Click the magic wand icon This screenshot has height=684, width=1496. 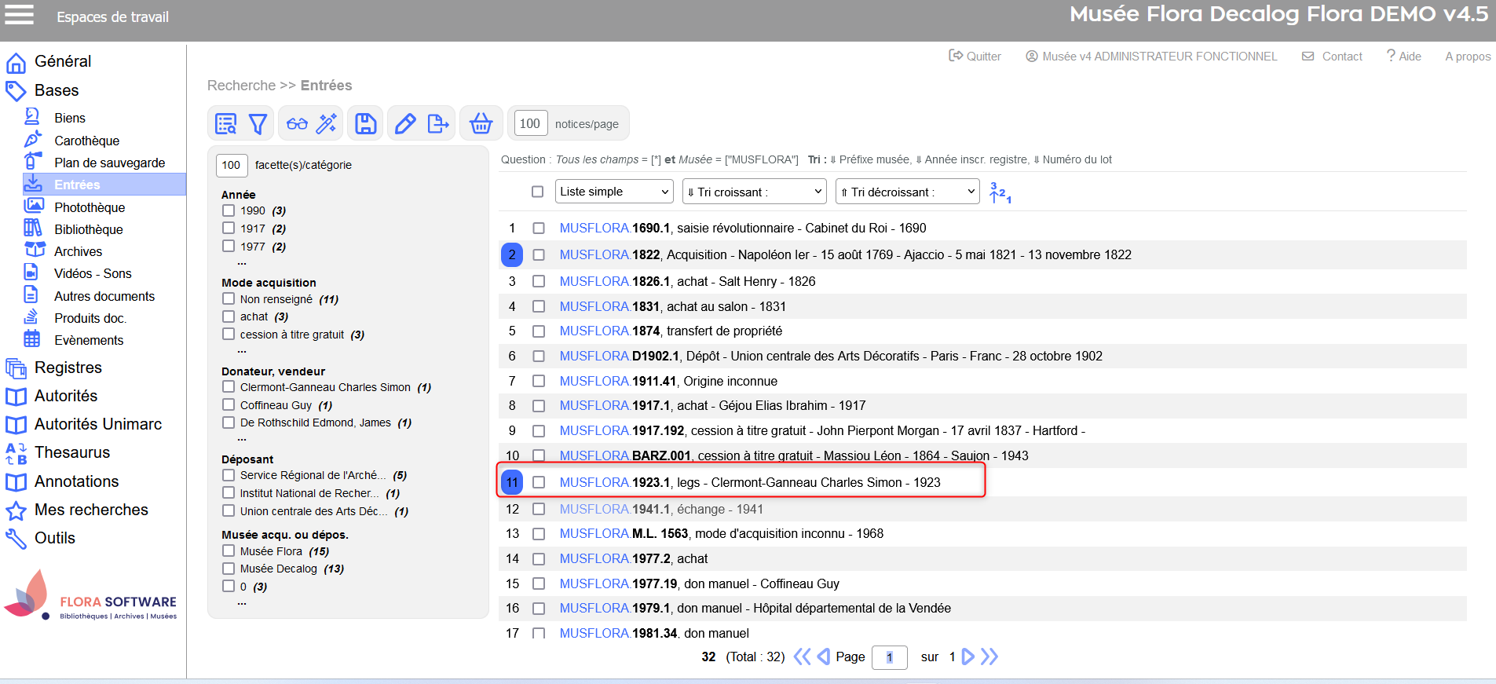click(x=327, y=123)
